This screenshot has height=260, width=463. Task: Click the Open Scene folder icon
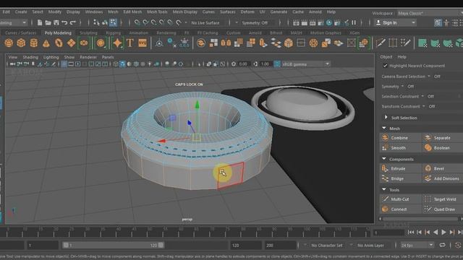48,22
